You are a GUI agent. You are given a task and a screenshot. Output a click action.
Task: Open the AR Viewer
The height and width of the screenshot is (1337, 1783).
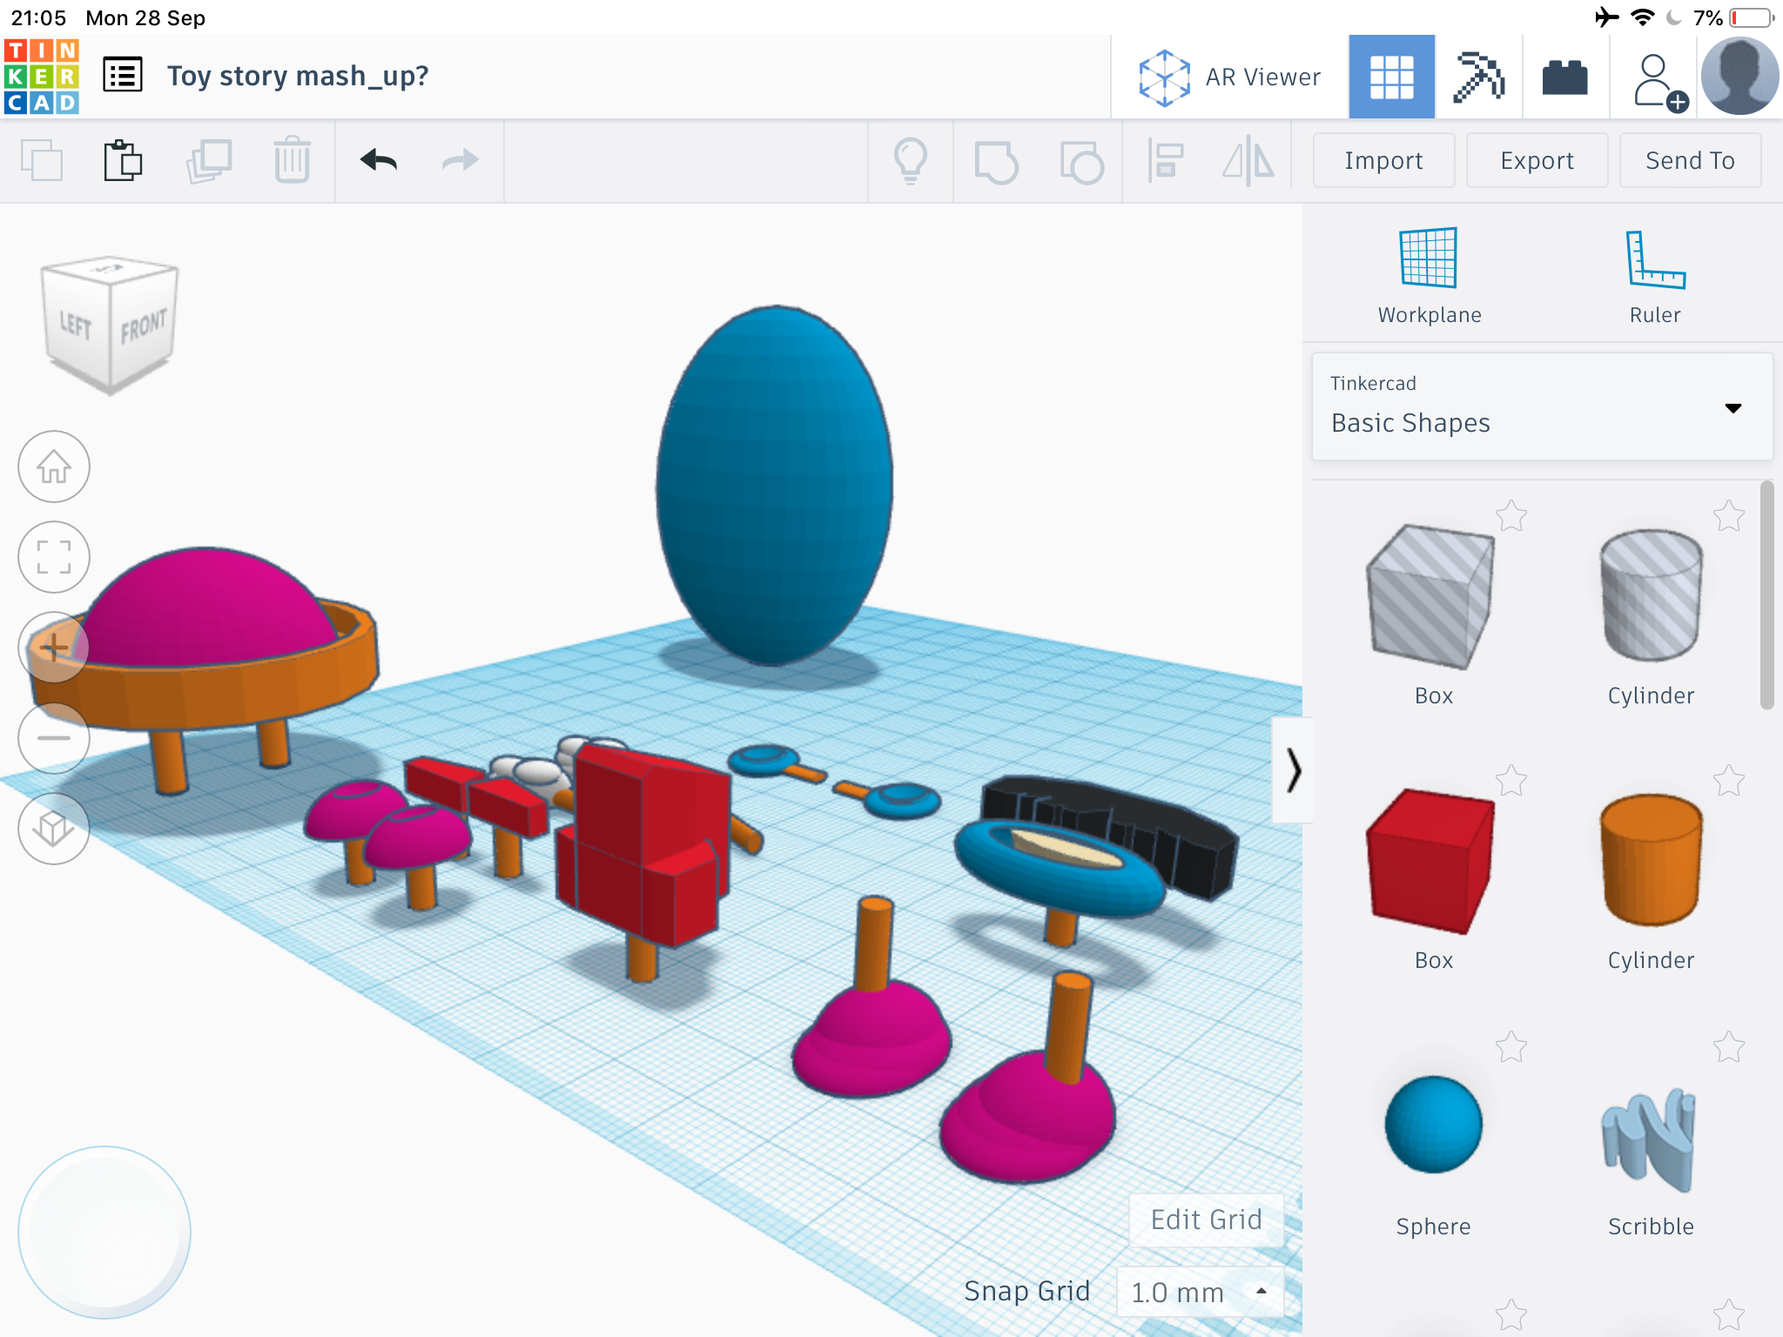(x=1229, y=77)
